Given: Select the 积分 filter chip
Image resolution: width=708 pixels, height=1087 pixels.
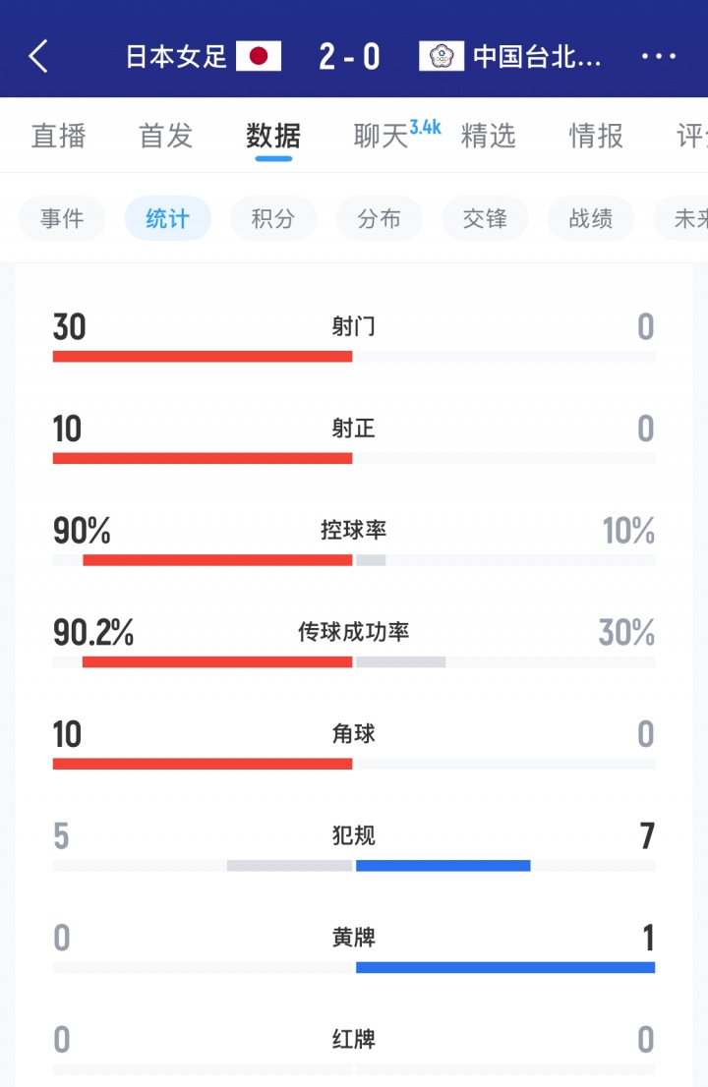Looking at the screenshot, I should pos(273,218).
